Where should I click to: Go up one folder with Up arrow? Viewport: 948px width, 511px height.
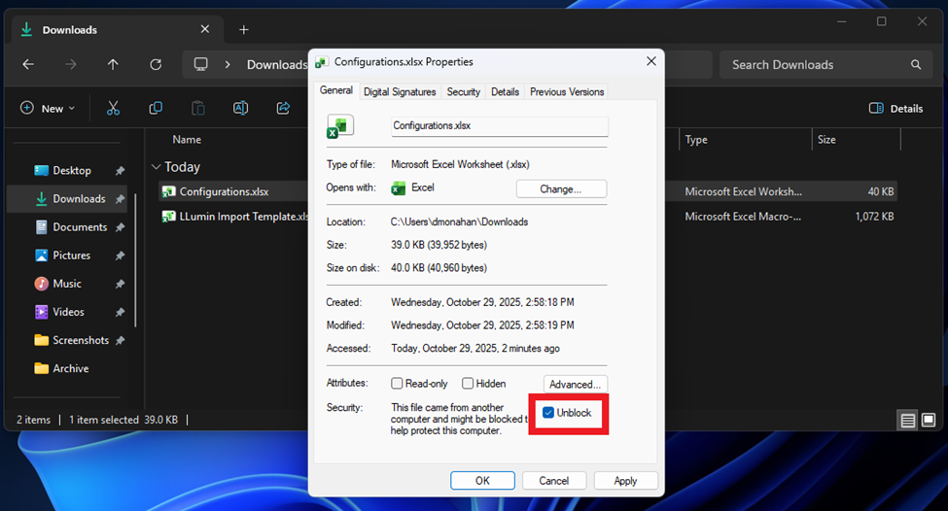[113, 65]
